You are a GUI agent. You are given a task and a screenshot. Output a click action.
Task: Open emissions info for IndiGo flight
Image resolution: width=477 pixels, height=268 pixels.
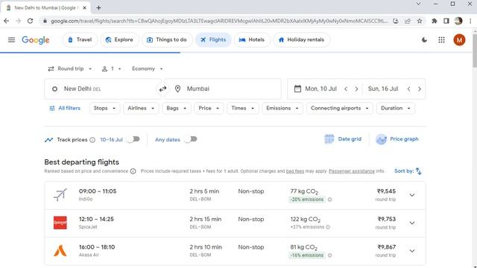coord(329,200)
